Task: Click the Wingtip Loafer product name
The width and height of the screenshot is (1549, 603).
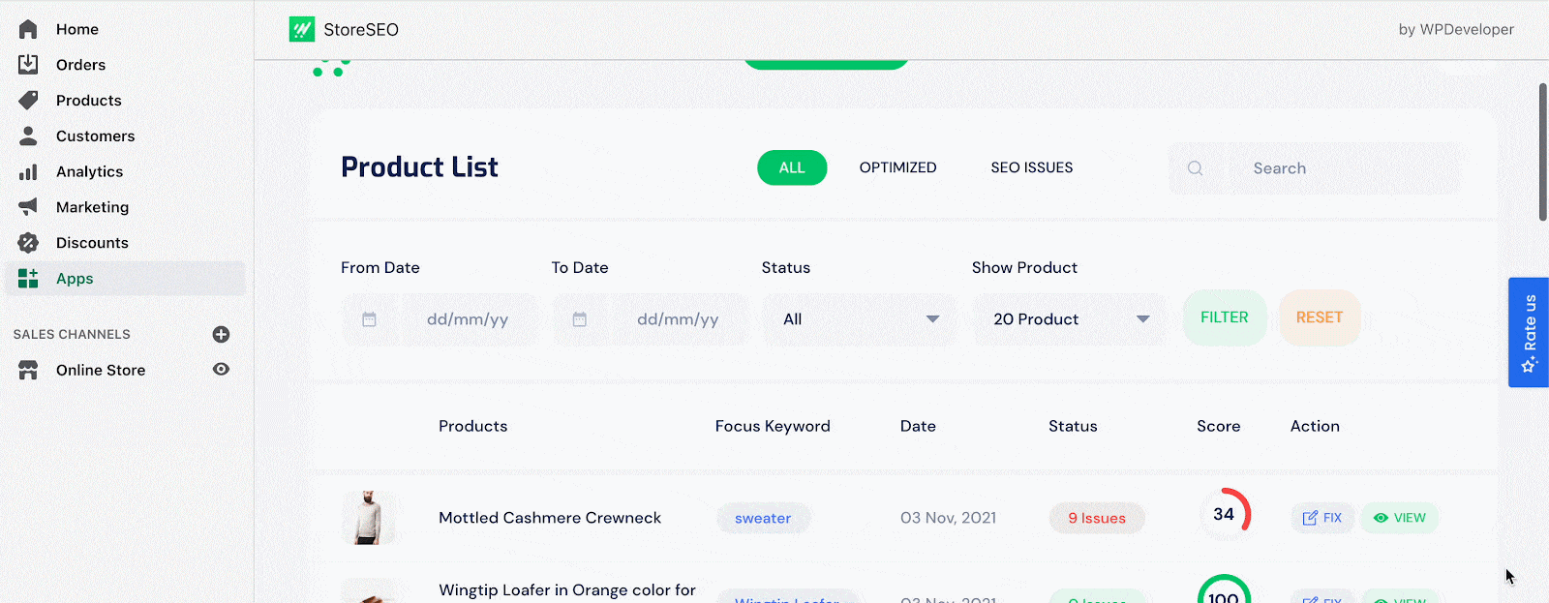Action: click(x=567, y=590)
